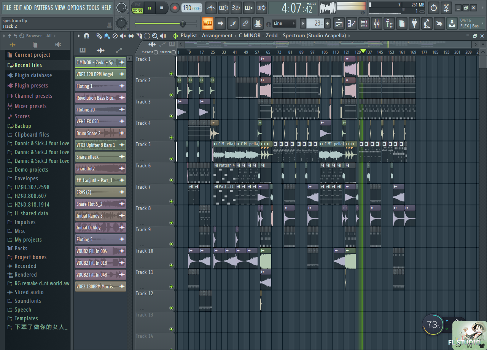Open the Mixer view icon

pos(377,23)
